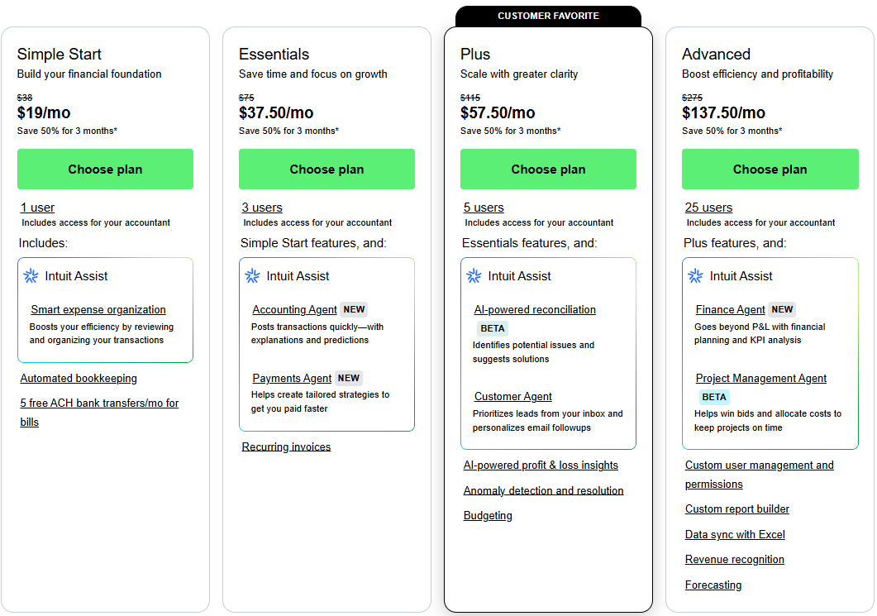
Task: Click Intuit Assist sparkle icon in Advanced
Action: [x=696, y=276]
